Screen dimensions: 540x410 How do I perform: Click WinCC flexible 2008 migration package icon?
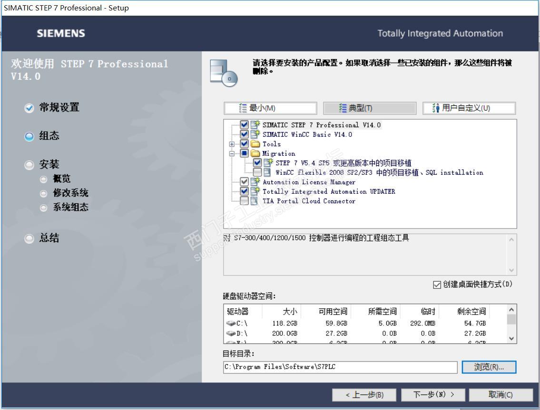click(x=267, y=172)
